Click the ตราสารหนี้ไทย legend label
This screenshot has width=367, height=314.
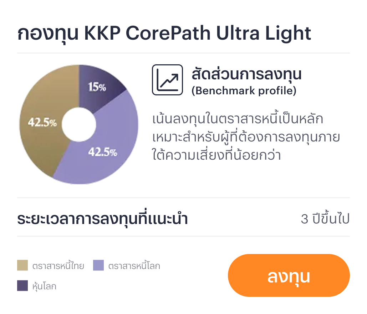coord(58,266)
